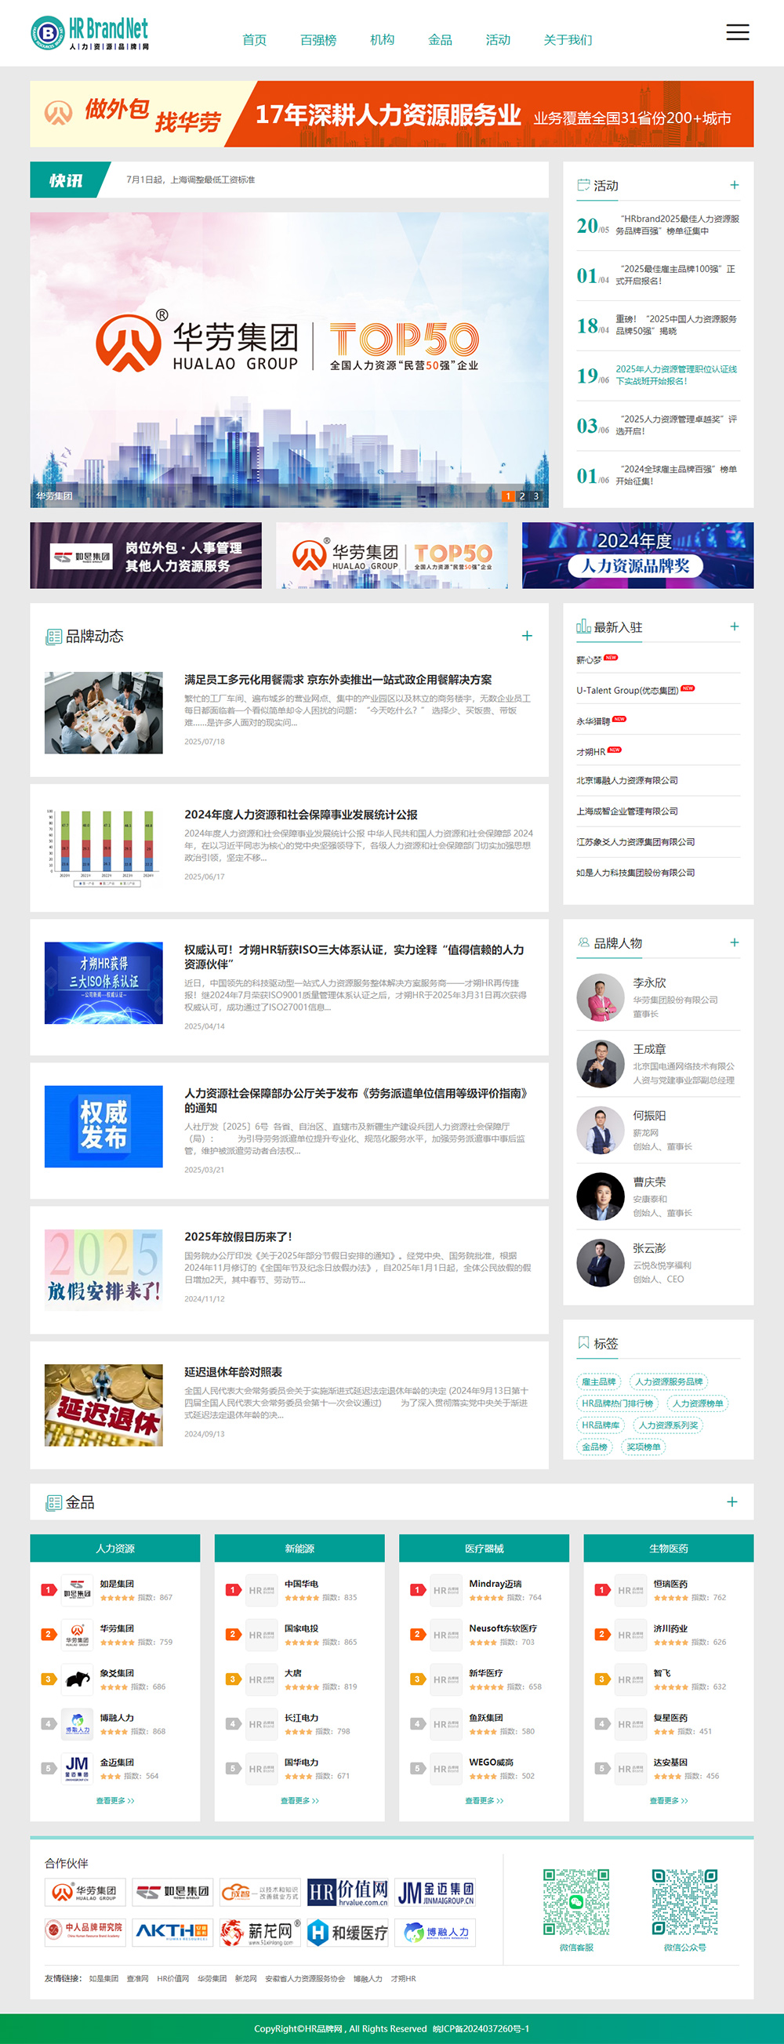
Task: Click the 做外包找华劳 top advertisement banner
Action: pyautogui.click(x=392, y=114)
